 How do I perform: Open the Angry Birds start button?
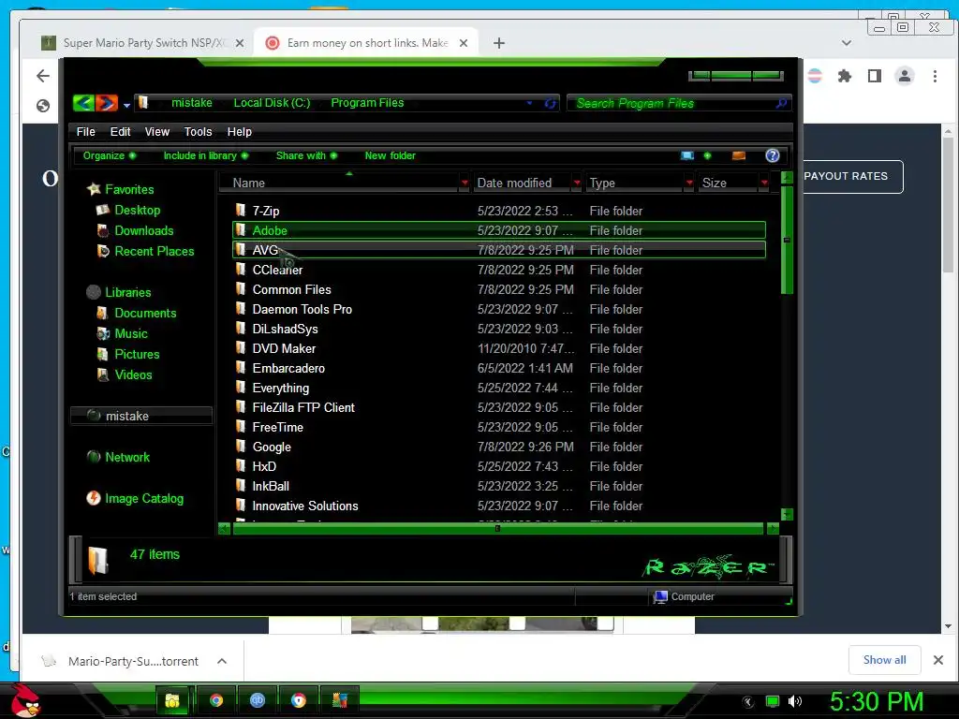26,700
